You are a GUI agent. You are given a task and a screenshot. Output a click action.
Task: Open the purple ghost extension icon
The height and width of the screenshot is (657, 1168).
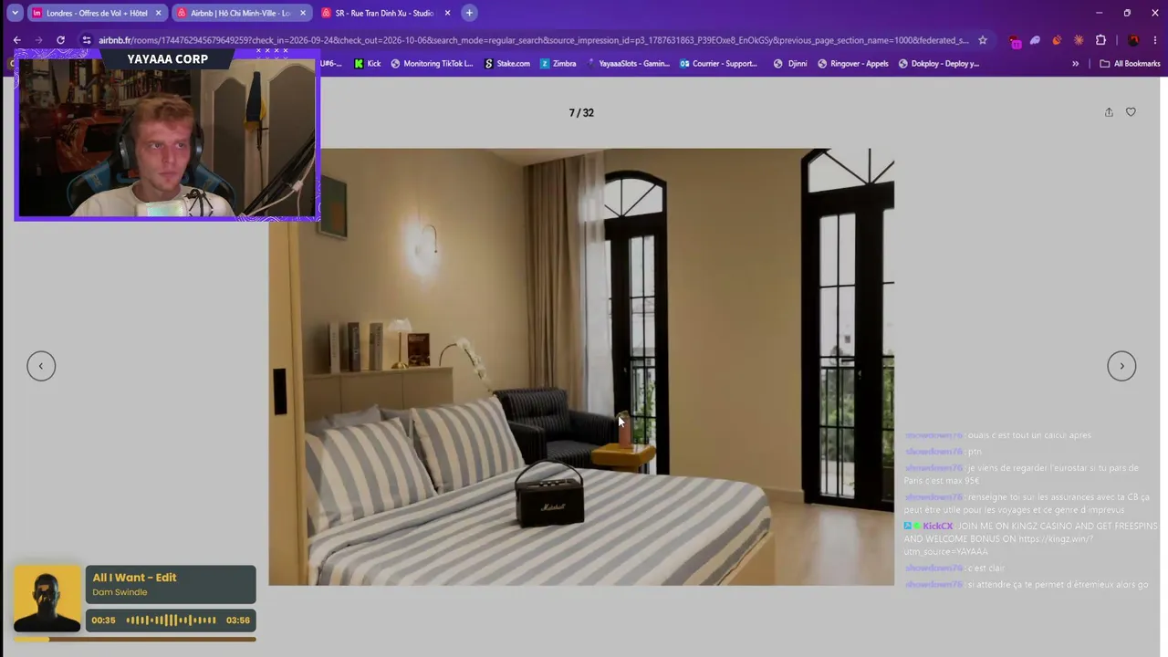tap(1036, 40)
